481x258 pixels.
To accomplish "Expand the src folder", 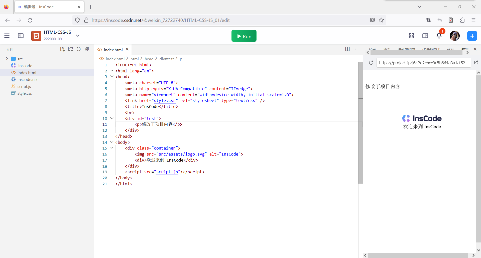I will coord(7,59).
